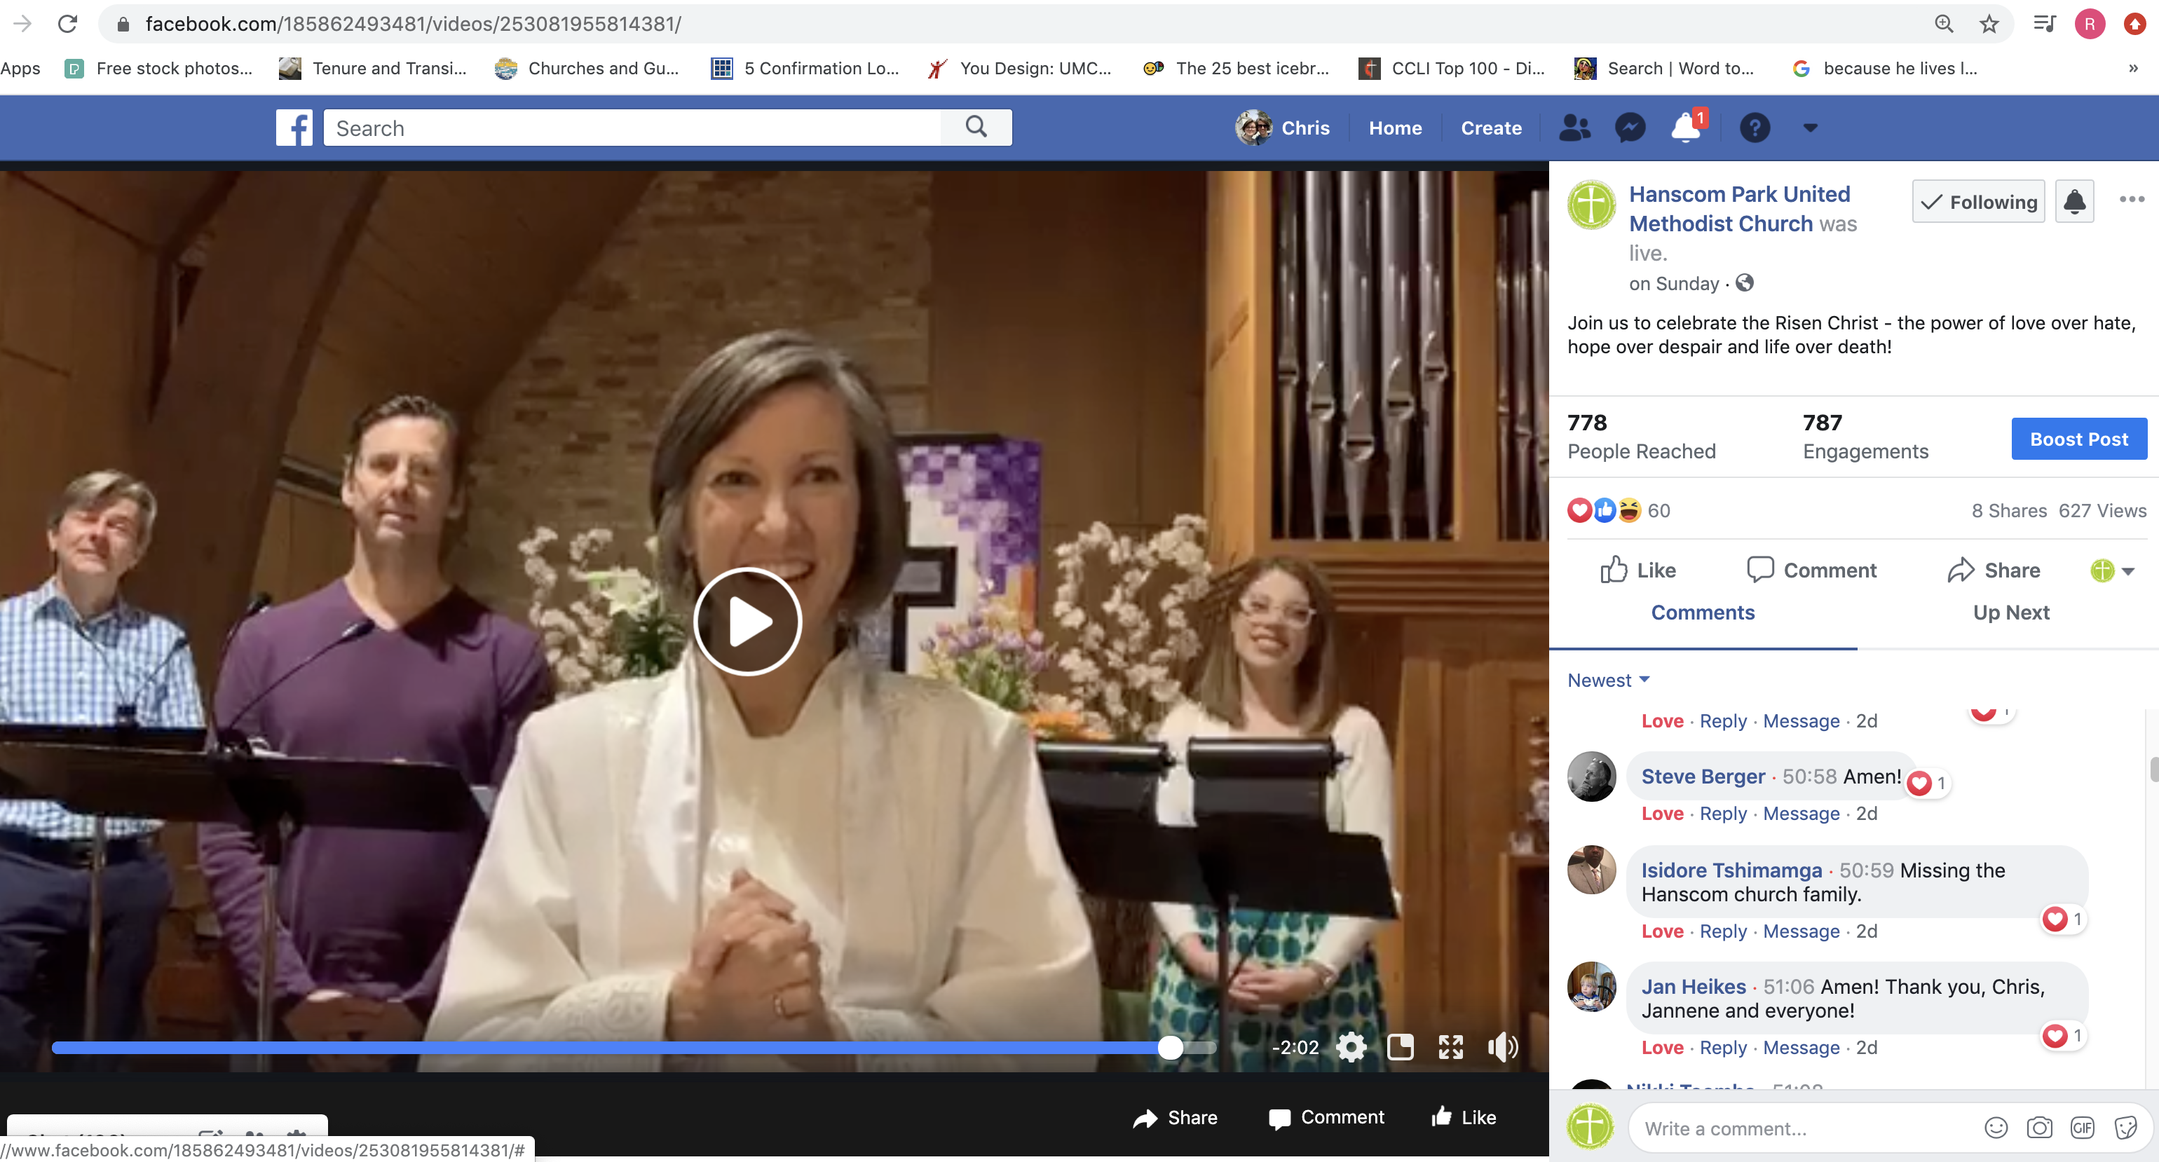Viewport: 2159px width, 1162px height.
Task: Click Comment below the video
Action: click(x=1326, y=1118)
